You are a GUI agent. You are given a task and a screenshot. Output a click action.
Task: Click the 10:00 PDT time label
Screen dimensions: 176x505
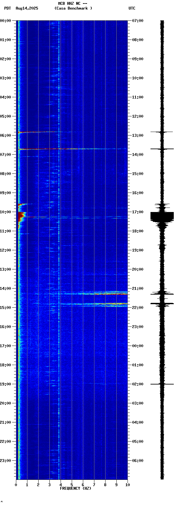point(5,212)
